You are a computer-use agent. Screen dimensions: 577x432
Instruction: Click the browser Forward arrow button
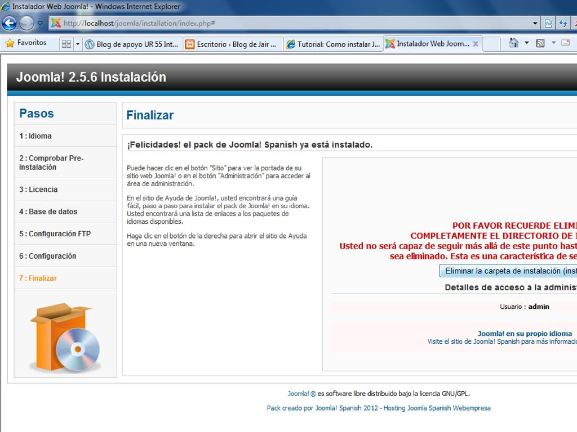click(26, 23)
